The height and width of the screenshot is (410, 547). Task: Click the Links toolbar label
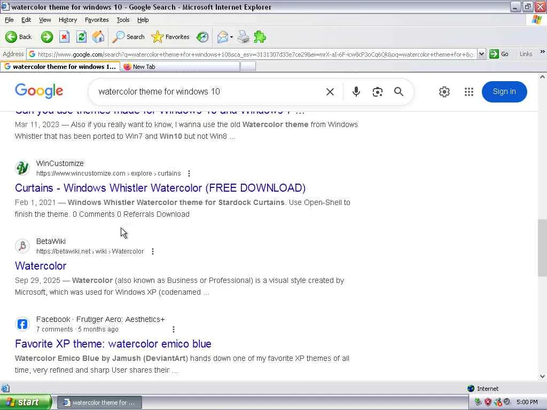click(526, 54)
